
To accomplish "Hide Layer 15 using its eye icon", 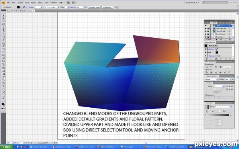I will [x=206, y=26].
